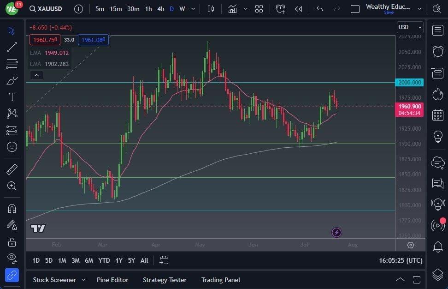Open the Hotlists flame panel
448x289 pixels.
click(437, 94)
